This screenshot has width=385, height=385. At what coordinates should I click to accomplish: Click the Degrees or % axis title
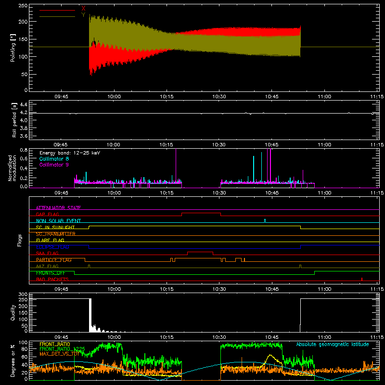tap(13, 361)
